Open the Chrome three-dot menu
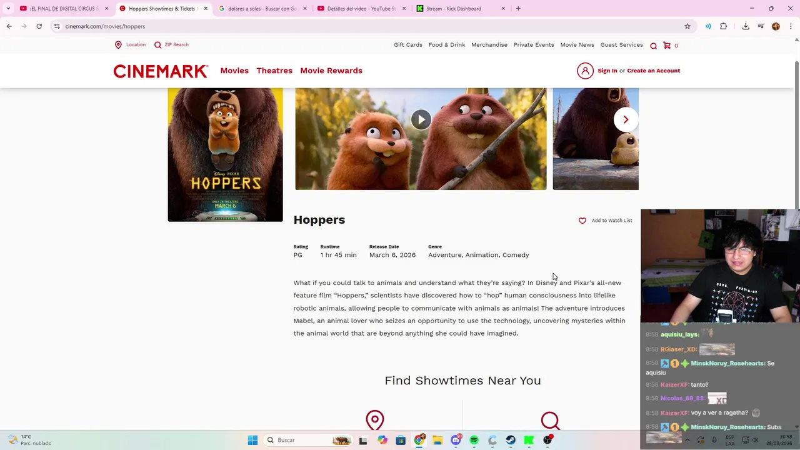The height and width of the screenshot is (450, 800). click(x=791, y=26)
